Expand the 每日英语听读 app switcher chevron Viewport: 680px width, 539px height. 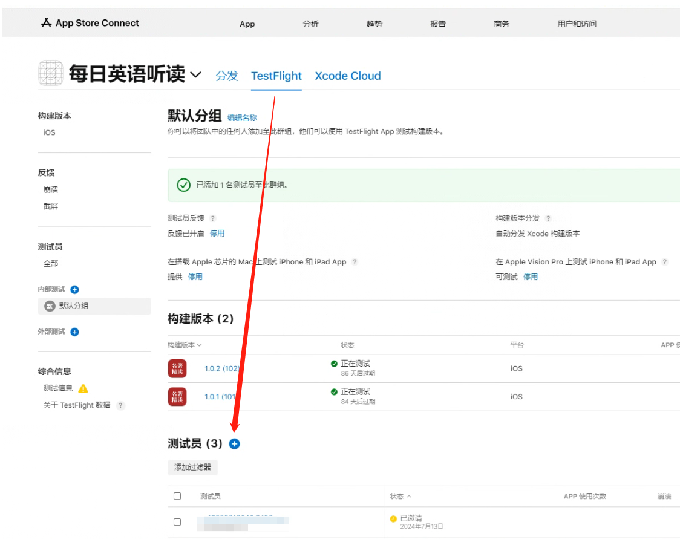click(x=196, y=74)
